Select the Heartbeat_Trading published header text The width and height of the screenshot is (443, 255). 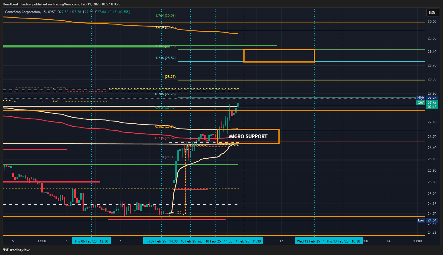[x=61, y=4]
